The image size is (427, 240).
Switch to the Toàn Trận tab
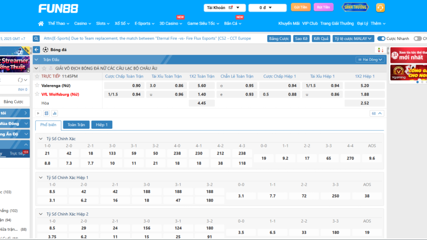[x=76, y=125]
